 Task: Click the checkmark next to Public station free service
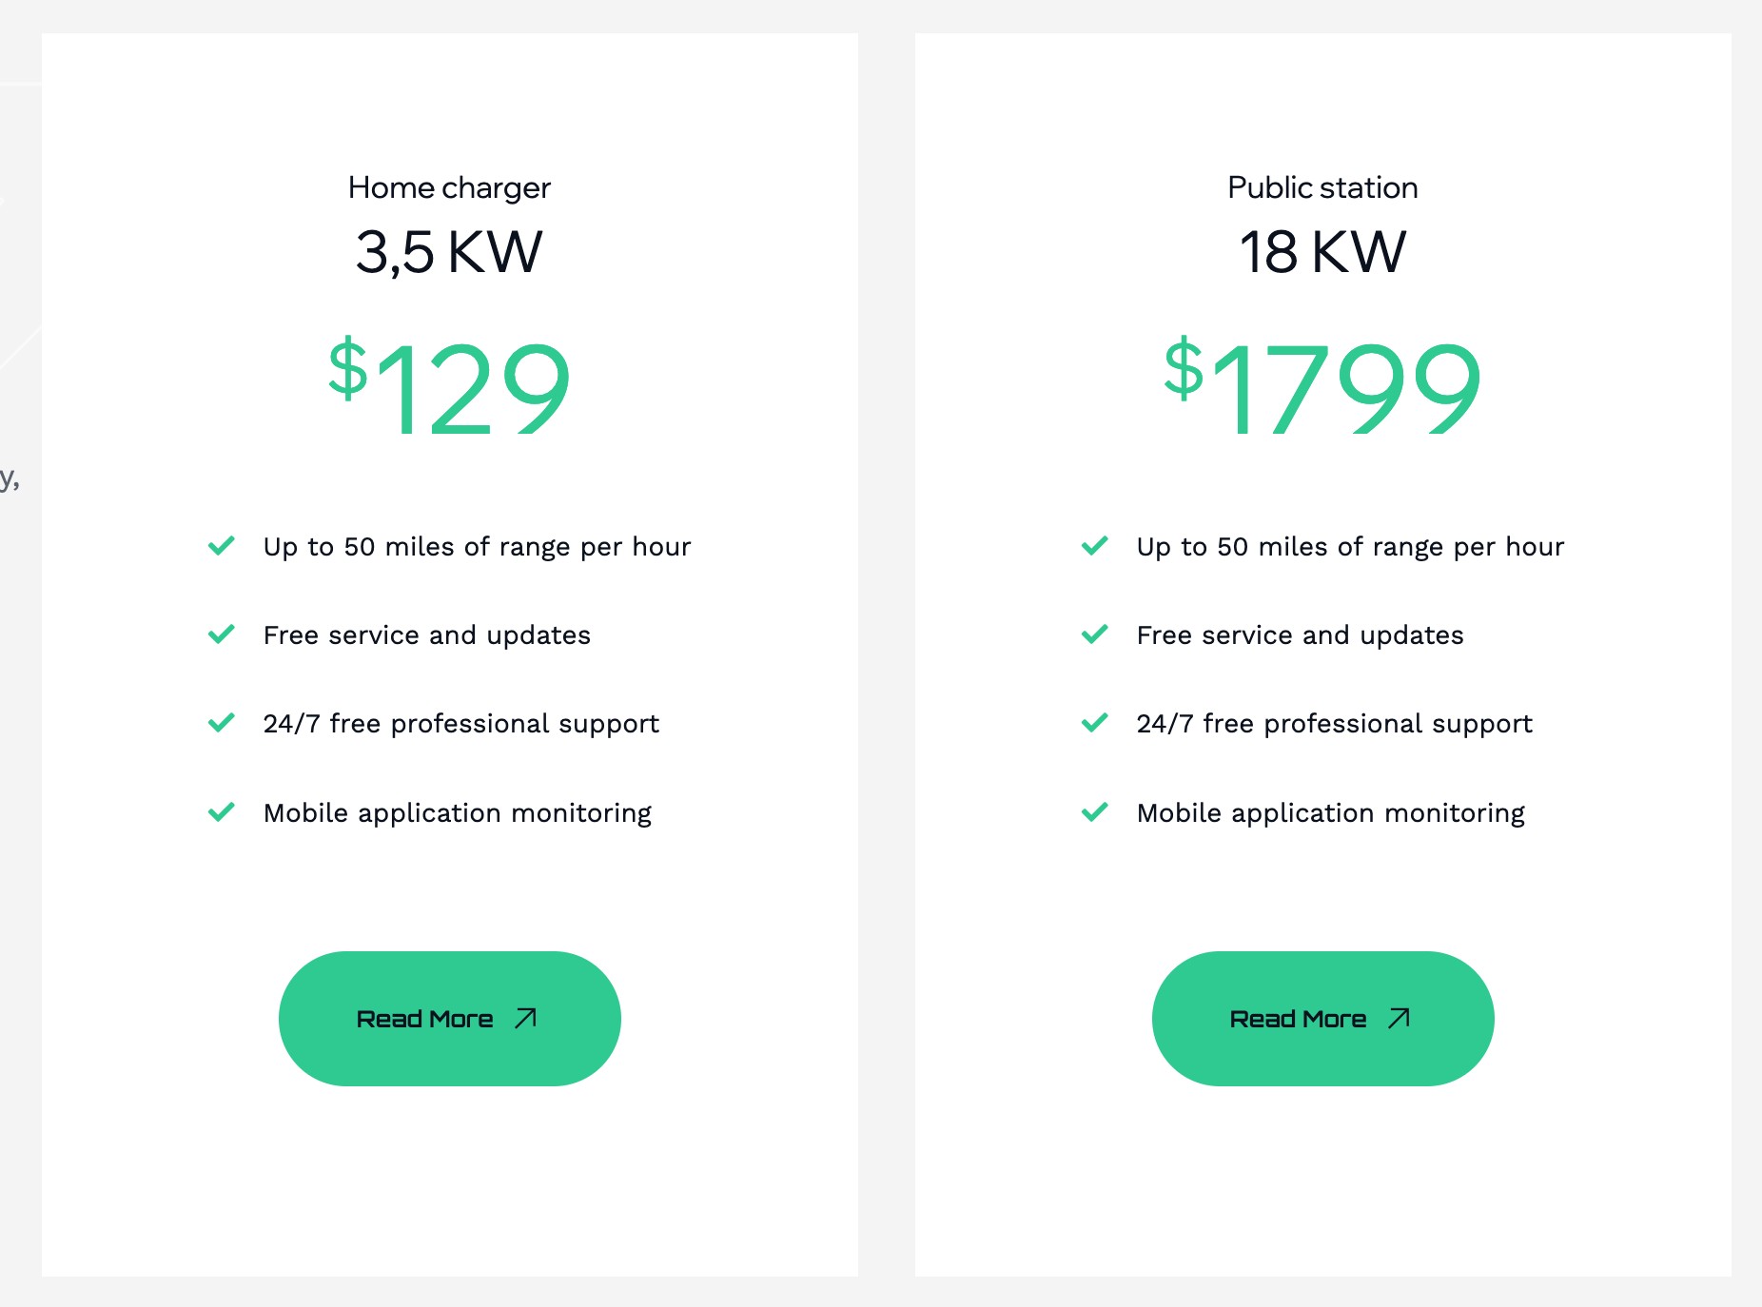point(1095,634)
